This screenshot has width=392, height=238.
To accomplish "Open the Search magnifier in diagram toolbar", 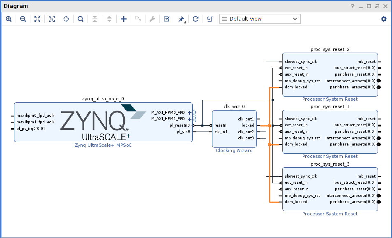I will click(x=81, y=19).
